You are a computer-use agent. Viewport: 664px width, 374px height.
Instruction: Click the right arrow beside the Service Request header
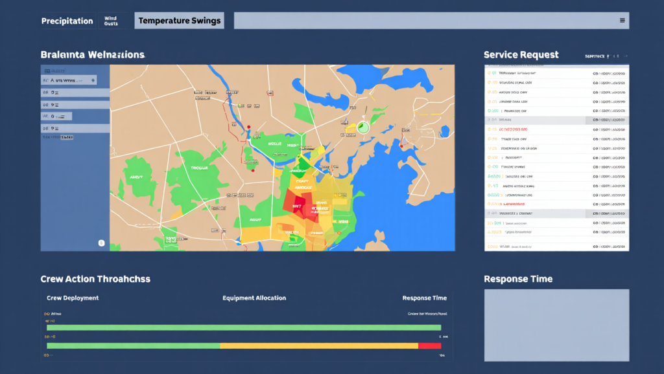coord(626,56)
